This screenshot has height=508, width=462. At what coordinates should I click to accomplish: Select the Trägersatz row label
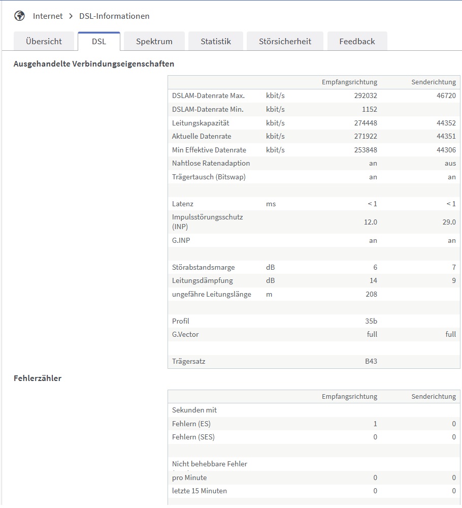click(x=188, y=361)
